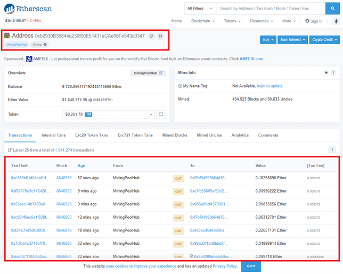The width and height of the screenshot is (343, 274).
Task: Open the transactions list three-dot menu
Action: (x=332, y=150)
